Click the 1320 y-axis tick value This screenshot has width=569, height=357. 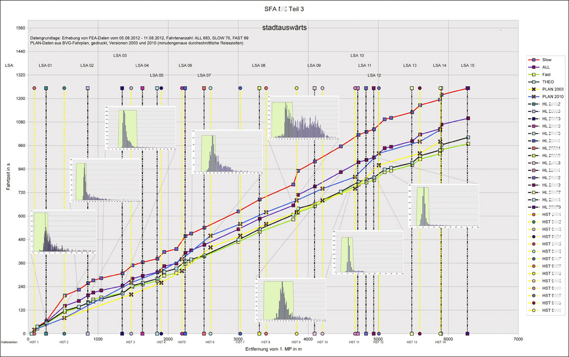click(x=21, y=75)
